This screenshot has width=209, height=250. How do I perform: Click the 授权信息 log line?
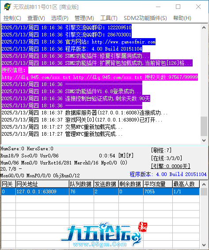pos(15,70)
